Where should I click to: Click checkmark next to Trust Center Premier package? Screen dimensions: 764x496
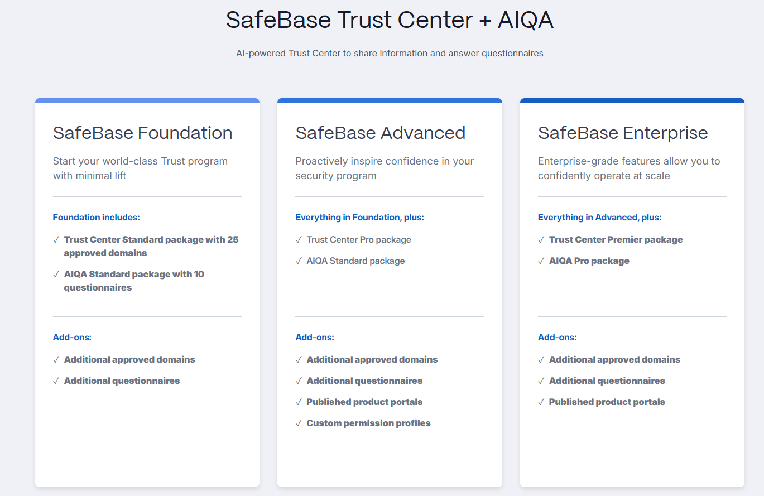tap(541, 240)
